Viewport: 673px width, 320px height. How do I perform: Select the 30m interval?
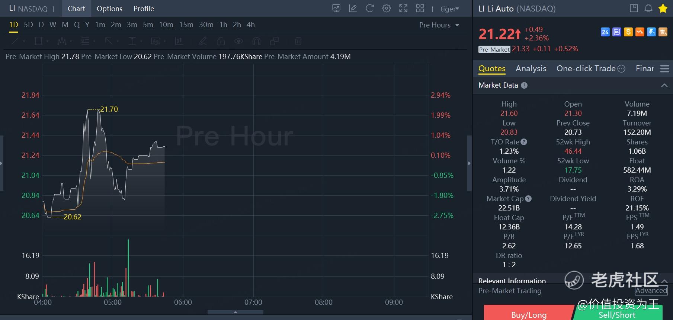click(206, 25)
